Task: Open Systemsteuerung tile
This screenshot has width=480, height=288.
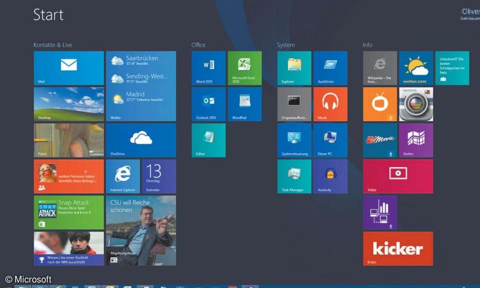Action: click(294, 140)
